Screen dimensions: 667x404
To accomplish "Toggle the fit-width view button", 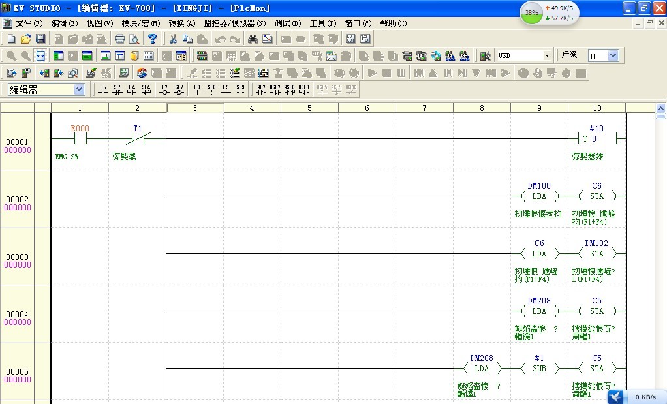I will 40,56.
